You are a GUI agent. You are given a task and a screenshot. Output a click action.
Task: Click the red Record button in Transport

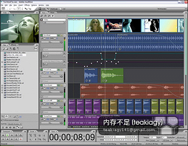tap(21, 139)
